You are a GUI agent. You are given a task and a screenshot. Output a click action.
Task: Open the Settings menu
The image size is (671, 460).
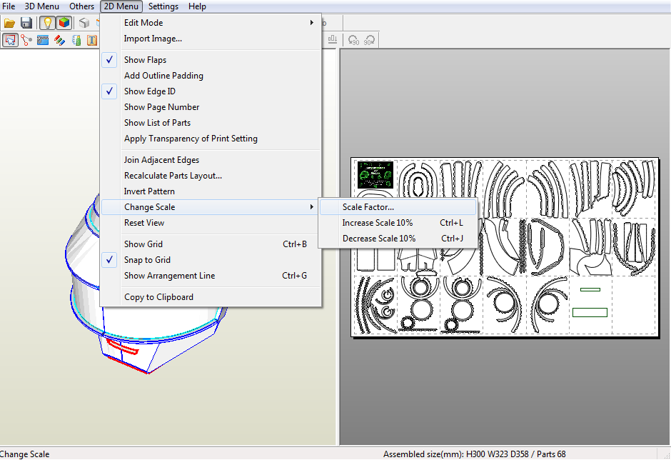pyautogui.click(x=163, y=6)
